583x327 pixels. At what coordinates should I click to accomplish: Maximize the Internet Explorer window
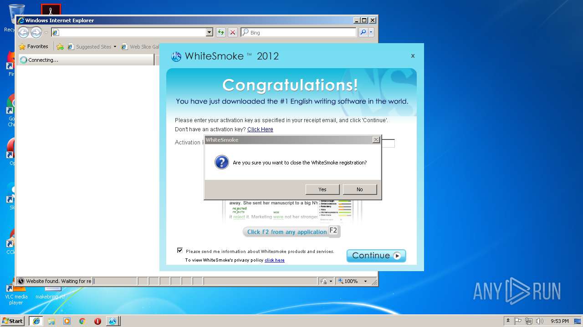tap(364, 20)
